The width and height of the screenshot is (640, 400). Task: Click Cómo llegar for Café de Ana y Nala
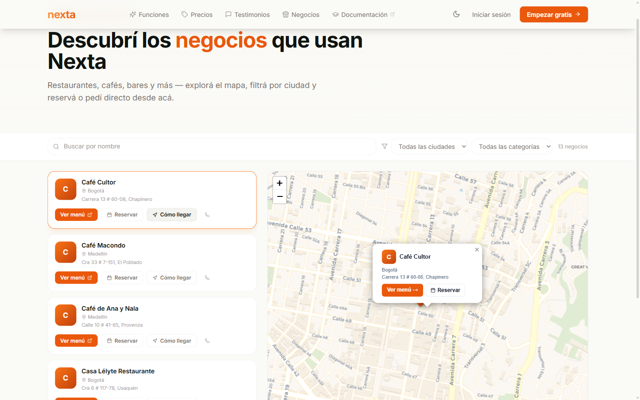point(172,340)
